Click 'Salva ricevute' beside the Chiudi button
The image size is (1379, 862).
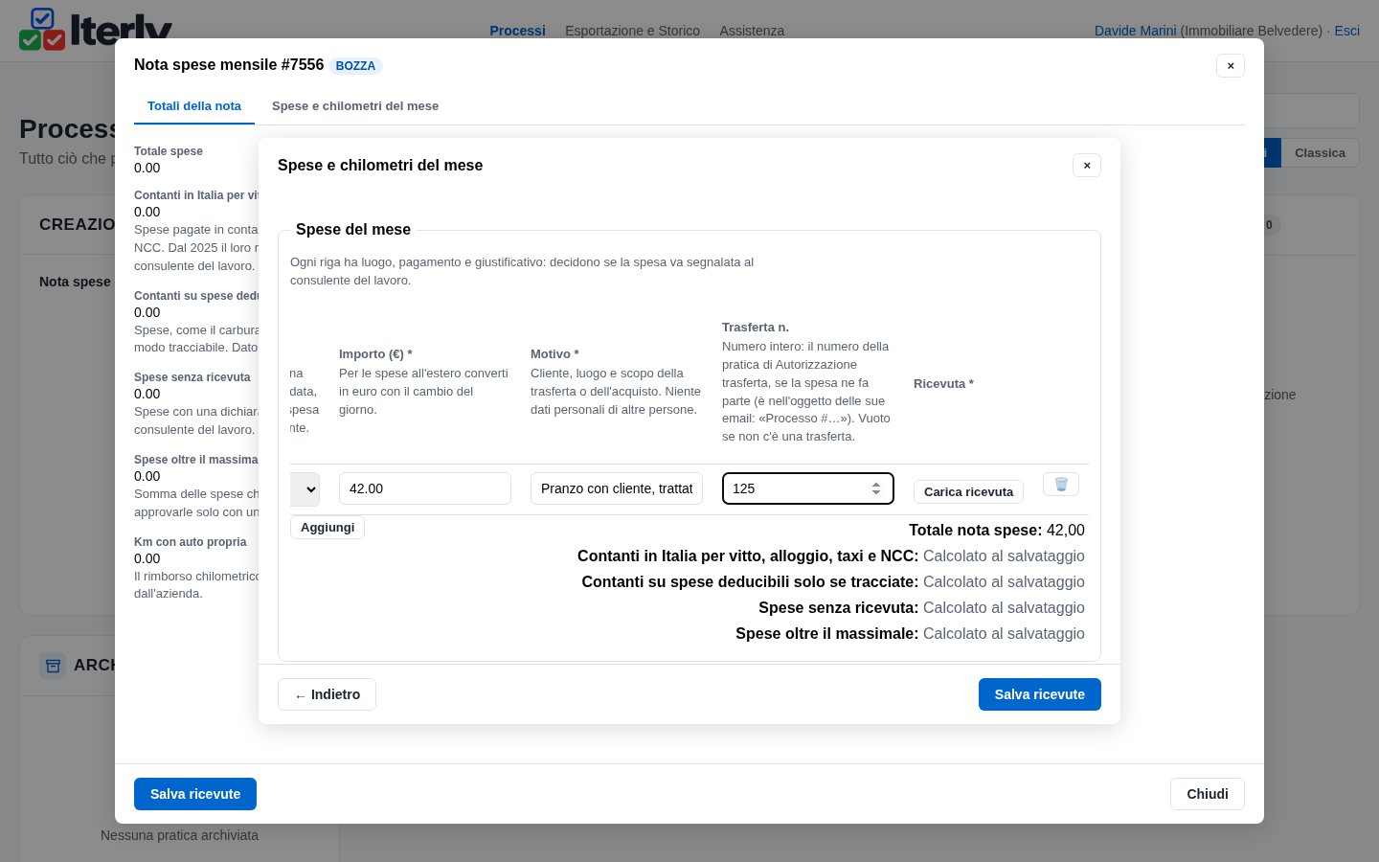[195, 794]
